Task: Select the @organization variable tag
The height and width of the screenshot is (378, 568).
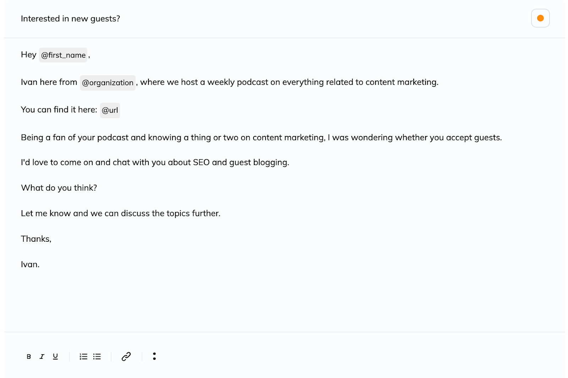Action: point(108,83)
